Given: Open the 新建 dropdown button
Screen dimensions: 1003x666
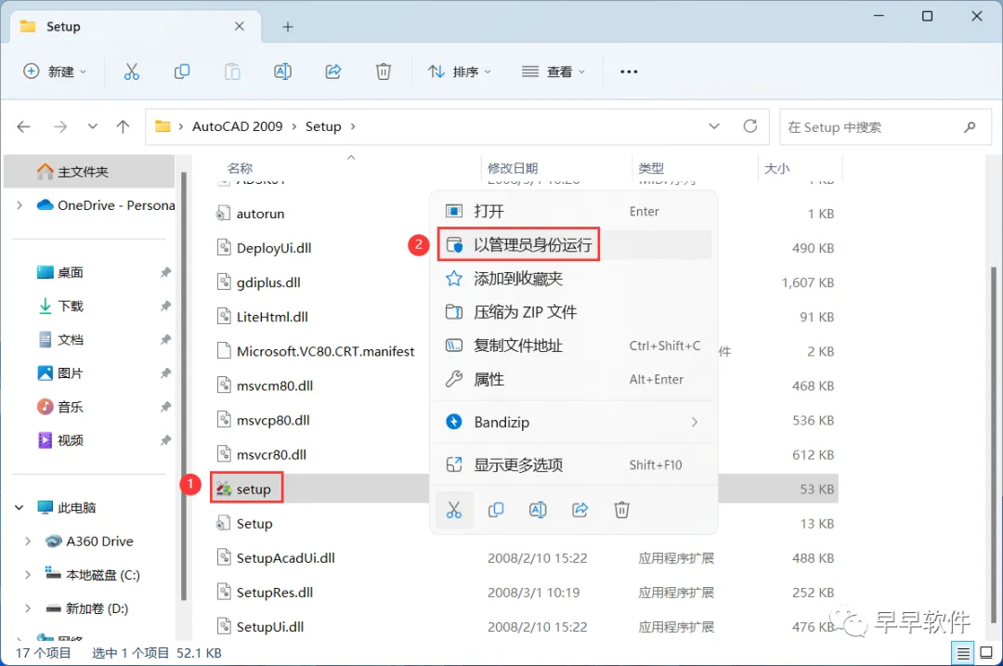Looking at the screenshot, I should (55, 72).
